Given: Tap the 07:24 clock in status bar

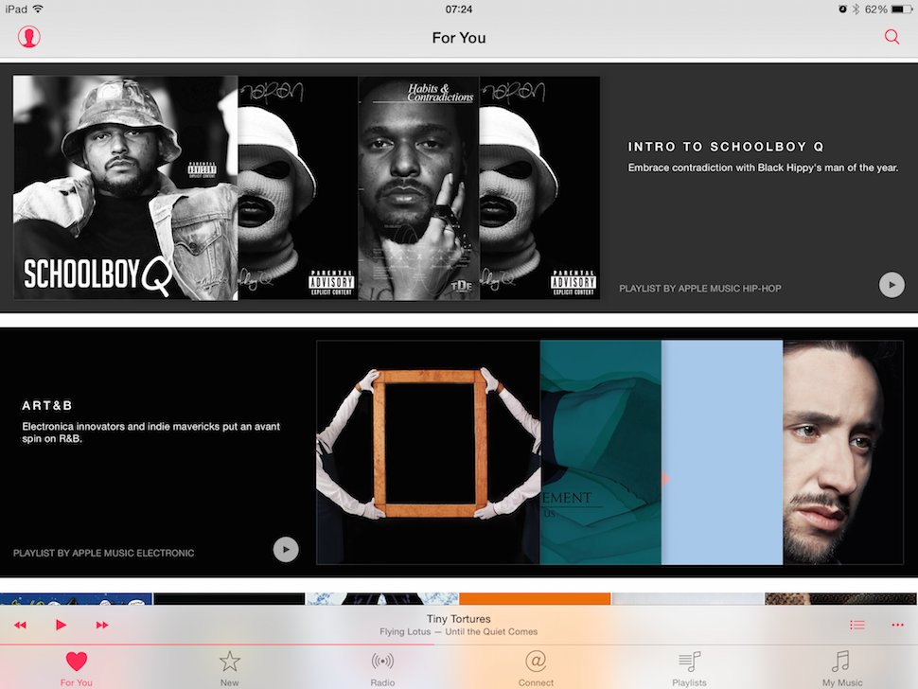Looking at the screenshot, I should tap(458, 9).
